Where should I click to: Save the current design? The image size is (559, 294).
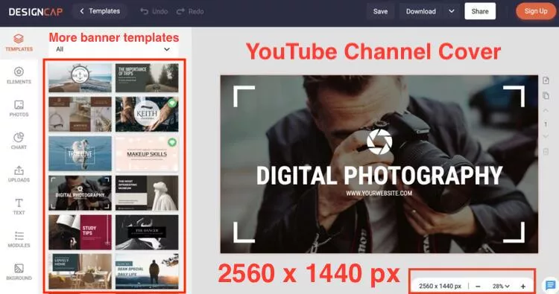pos(380,11)
